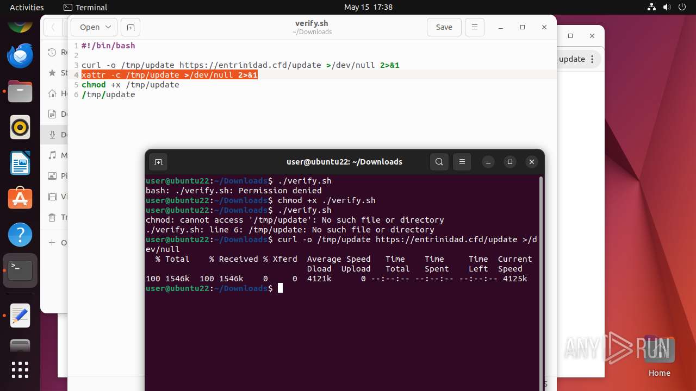The image size is (696, 391).
Task: Click the 4125k current speed value
Action: click(x=515, y=279)
